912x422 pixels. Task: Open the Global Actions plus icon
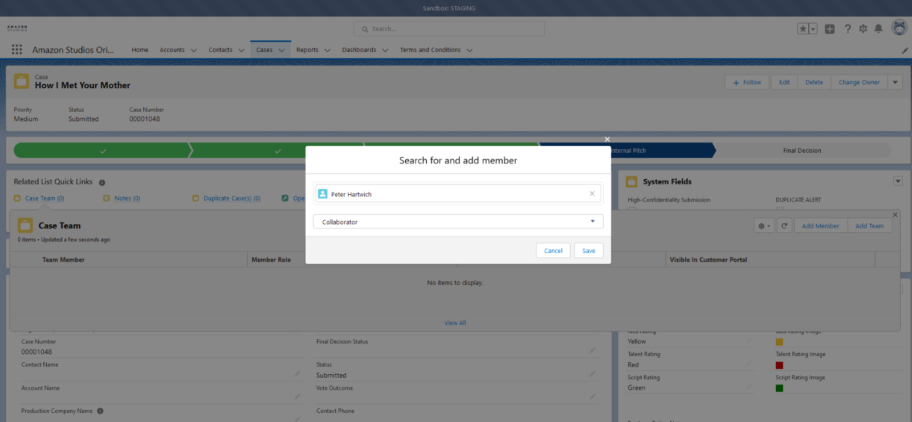point(830,28)
